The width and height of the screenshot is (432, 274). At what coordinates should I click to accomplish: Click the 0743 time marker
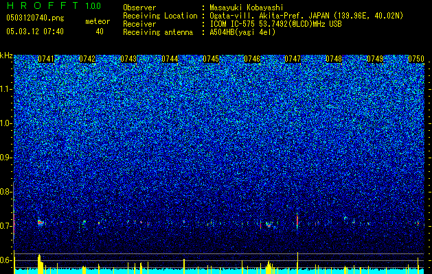[128, 59]
